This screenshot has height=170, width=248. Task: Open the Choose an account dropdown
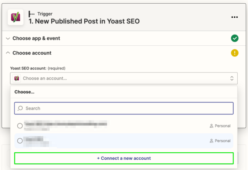124,78
